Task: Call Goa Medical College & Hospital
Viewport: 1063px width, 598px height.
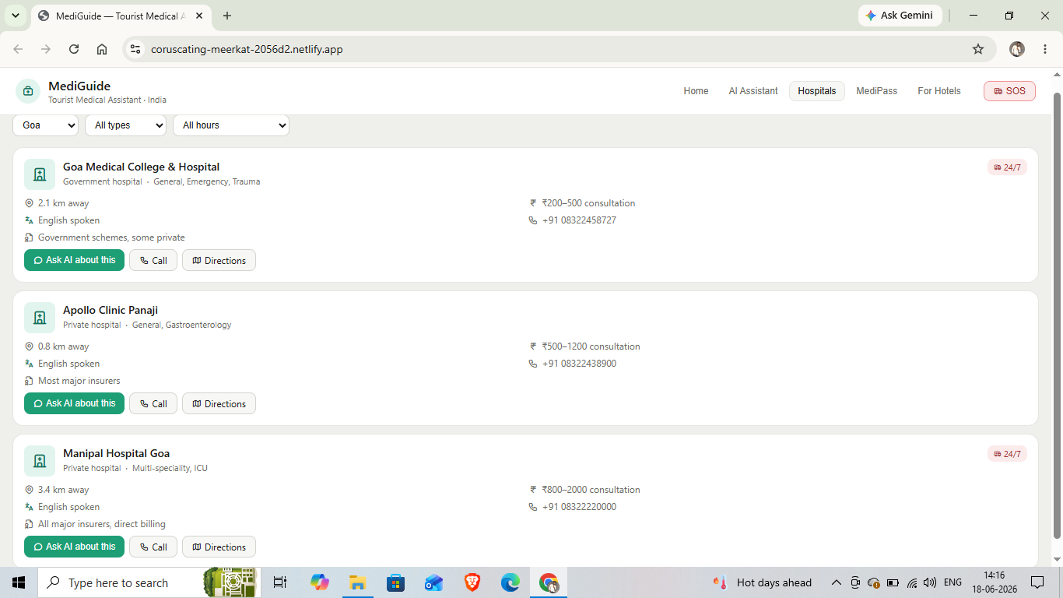Action: coord(153,260)
